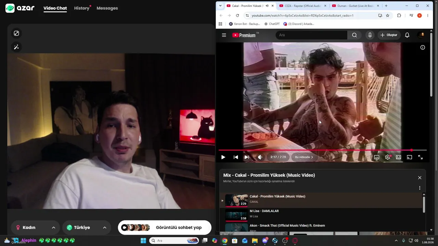Click the Windows taskbar search box
The image size is (438, 246).
[x=175, y=241]
